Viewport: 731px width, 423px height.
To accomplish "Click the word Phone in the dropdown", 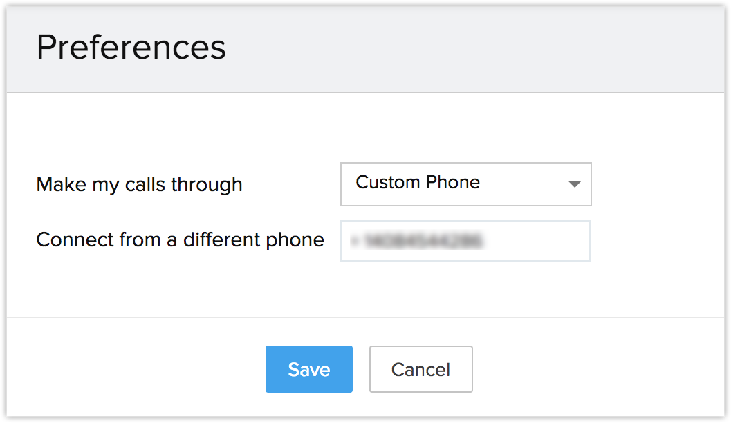I will (454, 183).
